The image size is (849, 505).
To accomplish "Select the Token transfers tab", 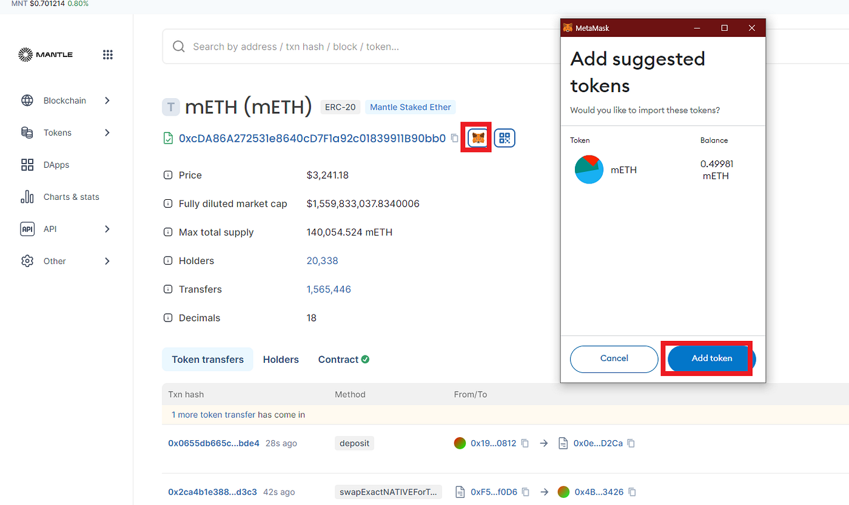I will tap(207, 359).
